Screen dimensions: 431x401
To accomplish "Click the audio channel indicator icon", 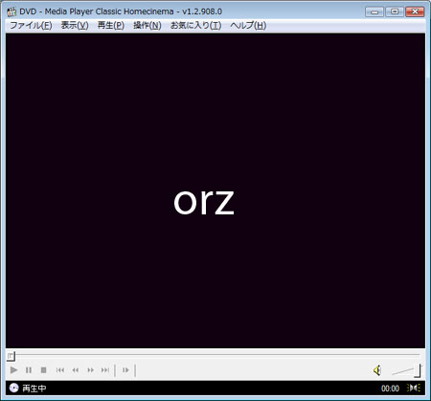I will [x=414, y=388].
